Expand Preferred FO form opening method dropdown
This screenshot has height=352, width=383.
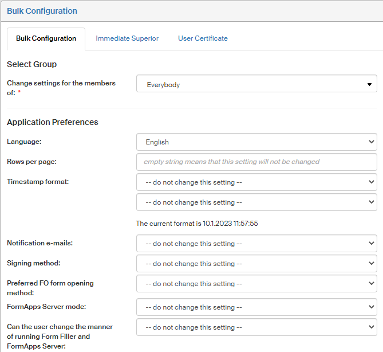point(256,284)
